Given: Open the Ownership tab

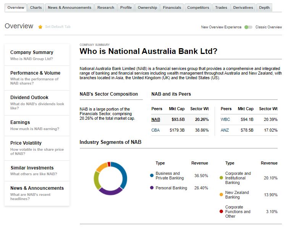Looking at the screenshot, I should pos(147,8).
